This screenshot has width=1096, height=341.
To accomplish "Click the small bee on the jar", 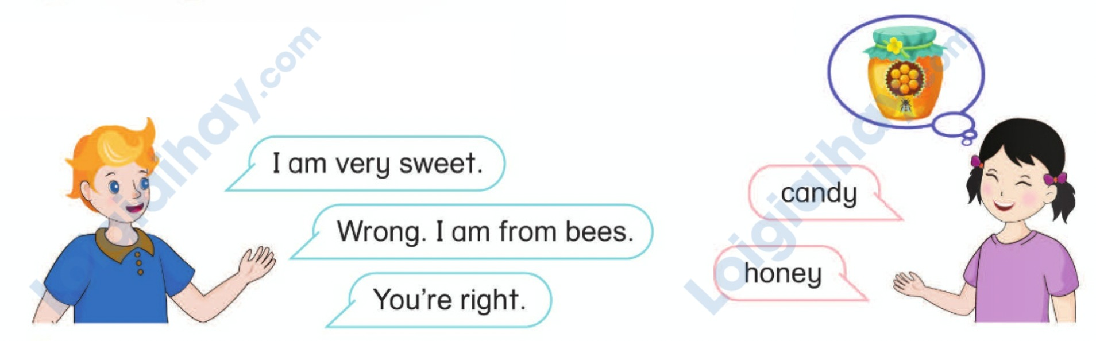I will point(905,106).
